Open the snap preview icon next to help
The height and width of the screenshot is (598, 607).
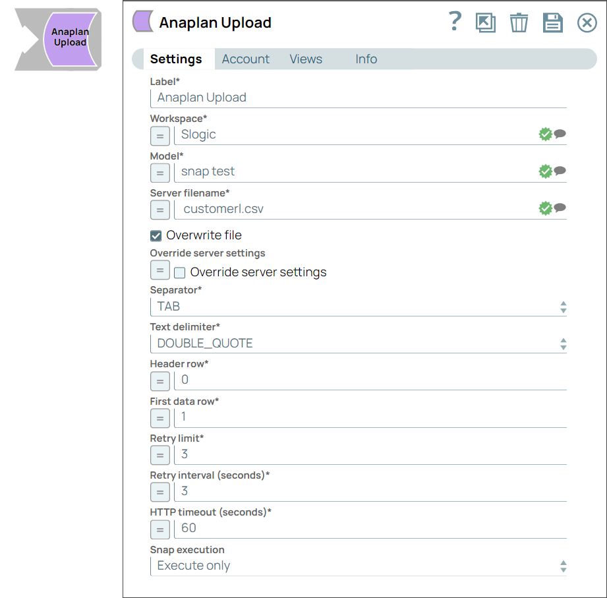(485, 22)
